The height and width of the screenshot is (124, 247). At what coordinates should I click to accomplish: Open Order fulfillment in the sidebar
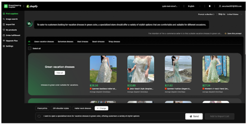tap(13, 35)
